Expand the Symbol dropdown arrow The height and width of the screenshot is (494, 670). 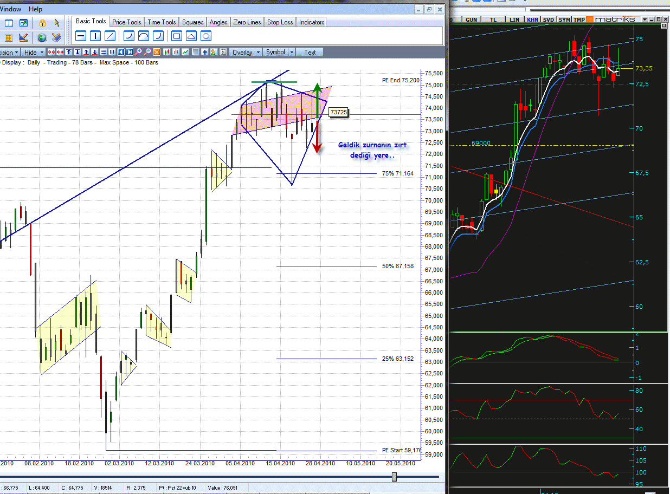[x=292, y=53]
